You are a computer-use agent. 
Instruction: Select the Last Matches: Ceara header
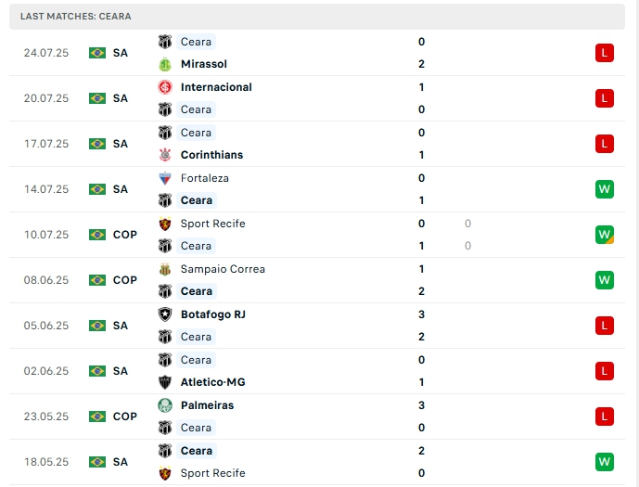click(76, 16)
